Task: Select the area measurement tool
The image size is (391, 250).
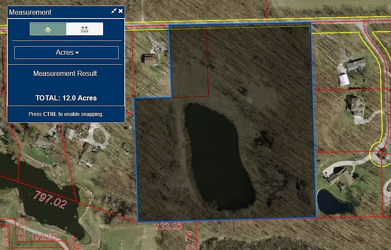Action: (48, 29)
